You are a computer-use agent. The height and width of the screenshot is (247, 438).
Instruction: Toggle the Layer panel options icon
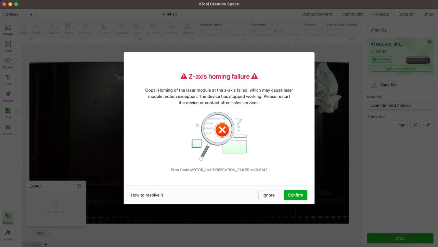[79, 186]
